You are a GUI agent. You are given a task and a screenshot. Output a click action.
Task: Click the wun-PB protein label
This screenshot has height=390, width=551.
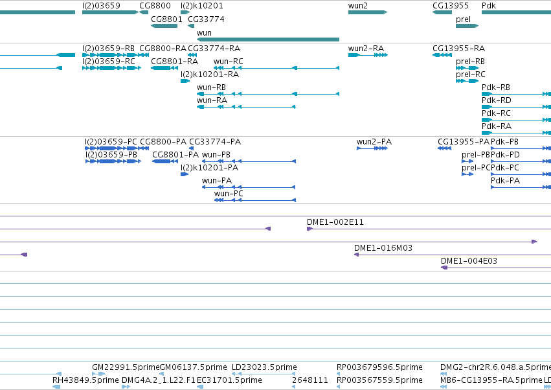(x=216, y=155)
